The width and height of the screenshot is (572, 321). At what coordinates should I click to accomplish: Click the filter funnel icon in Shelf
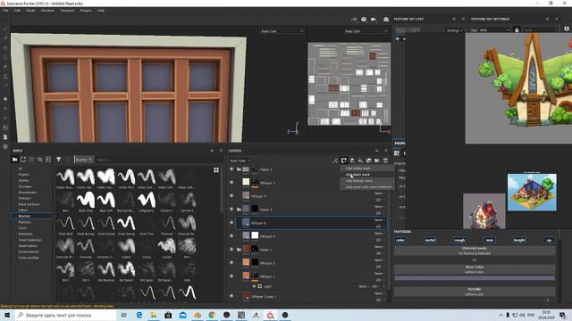(x=59, y=160)
